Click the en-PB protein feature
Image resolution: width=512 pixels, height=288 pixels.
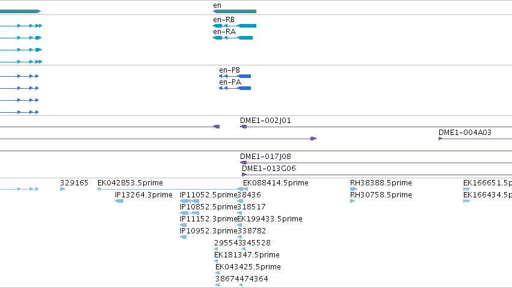(x=235, y=76)
